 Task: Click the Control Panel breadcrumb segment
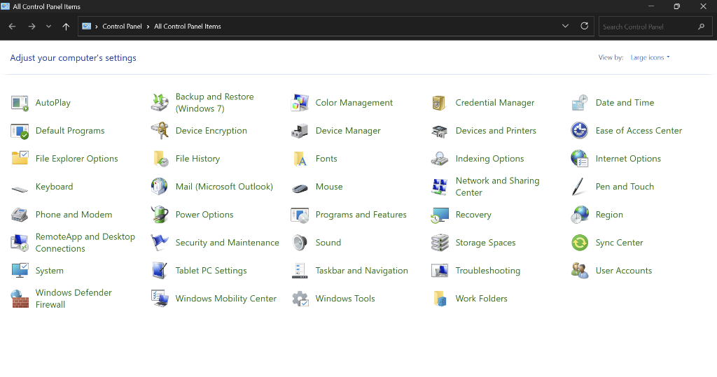click(122, 27)
